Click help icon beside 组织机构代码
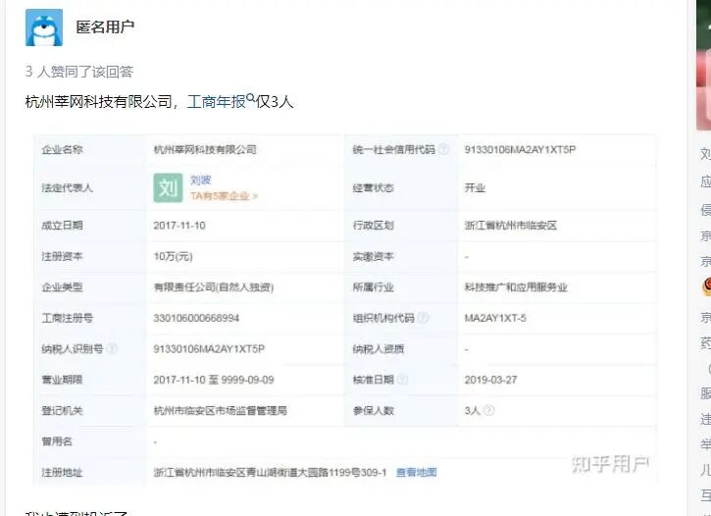The width and height of the screenshot is (711, 516). pyautogui.click(x=423, y=318)
